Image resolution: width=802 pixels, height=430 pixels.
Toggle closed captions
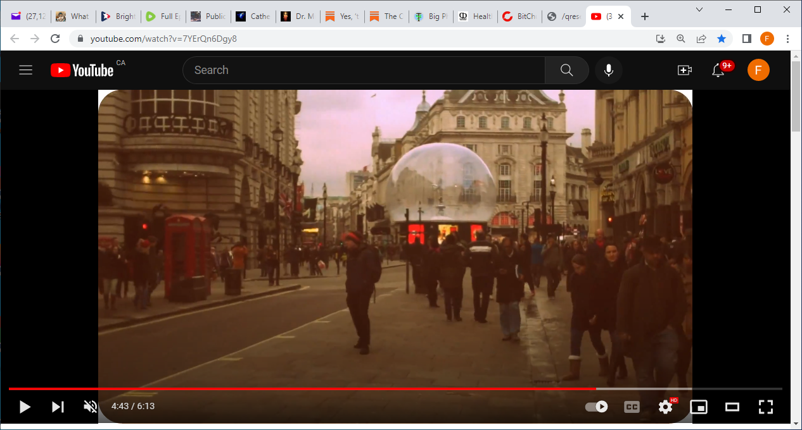click(632, 407)
